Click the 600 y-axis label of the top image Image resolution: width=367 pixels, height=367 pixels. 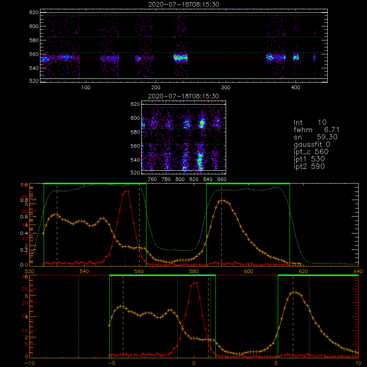pyautogui.click(x=34, y=26)
